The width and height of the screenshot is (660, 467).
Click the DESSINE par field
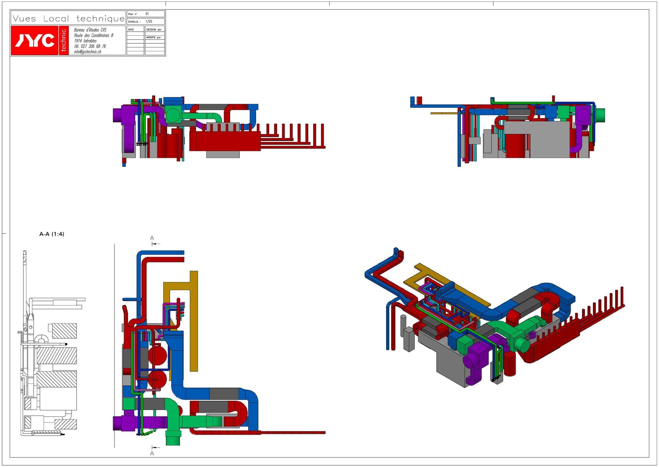tap(155, 30)
